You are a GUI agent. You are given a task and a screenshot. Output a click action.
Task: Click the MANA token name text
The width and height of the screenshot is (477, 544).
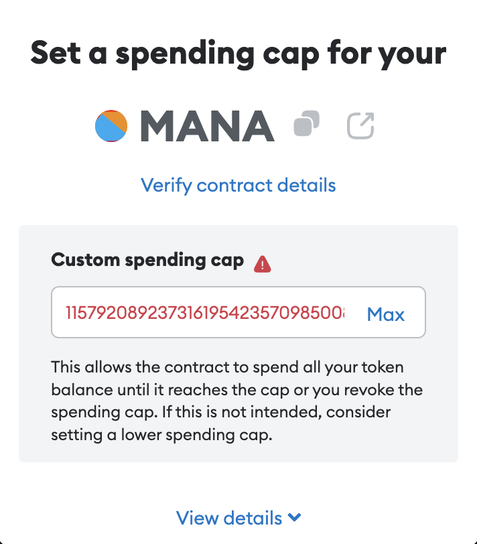point(208,125)
